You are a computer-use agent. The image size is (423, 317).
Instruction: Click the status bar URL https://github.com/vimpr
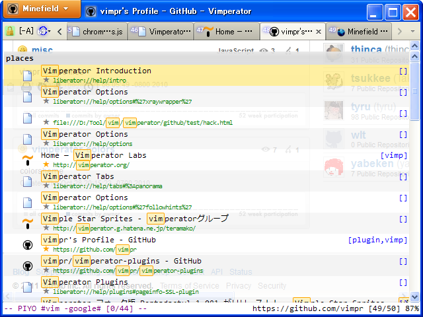[307, 308]
